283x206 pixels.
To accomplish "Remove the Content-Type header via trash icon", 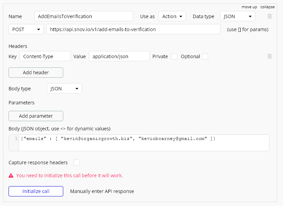I will pyautogui.click(x=269, y=56).
